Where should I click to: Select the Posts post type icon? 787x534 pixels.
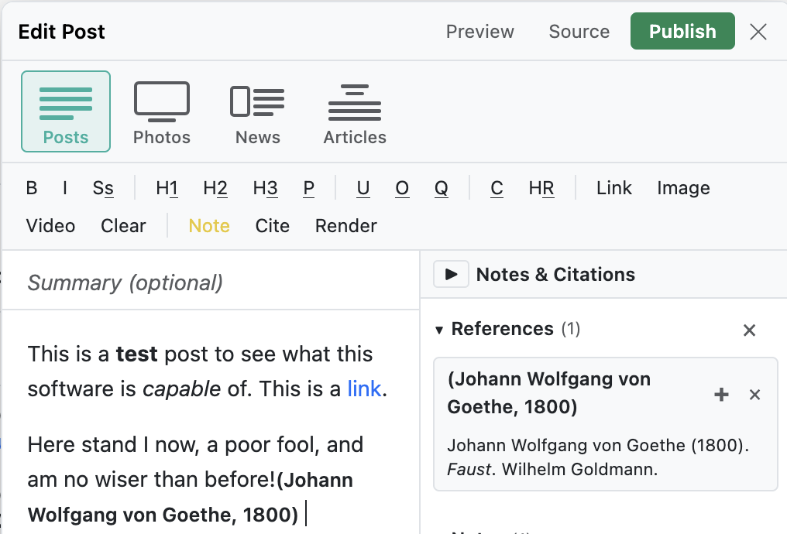pos(66,111)
